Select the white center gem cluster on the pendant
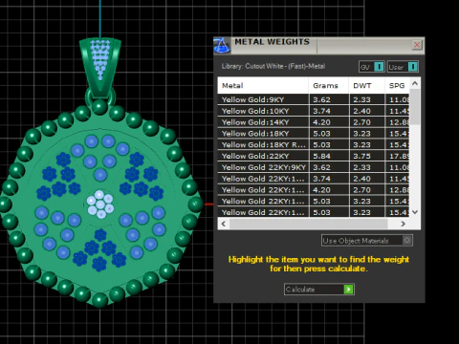Image resolution: width=459 pixels, height=344 pixels. 100,204
